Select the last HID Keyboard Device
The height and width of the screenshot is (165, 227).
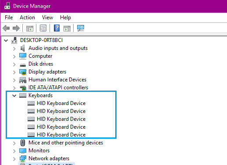[61, 135]
